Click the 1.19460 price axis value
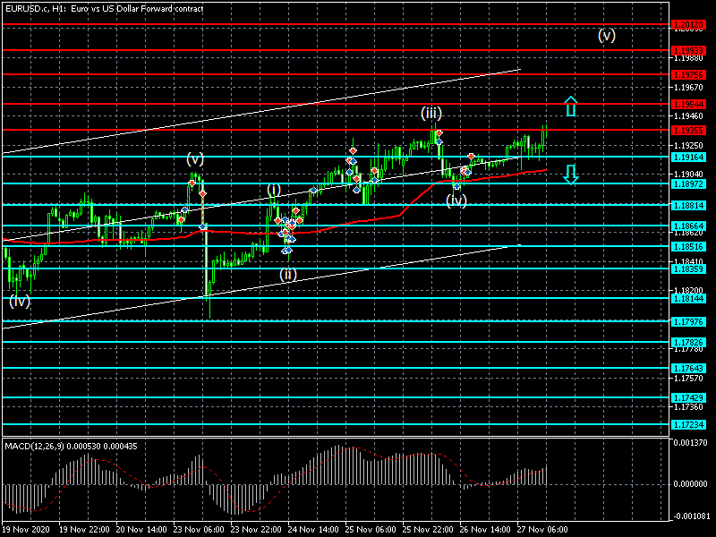 click(x=688, y=116)
